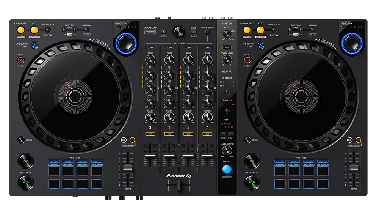Toggle the left deck MASTER tempo button
The width and height of the screenshot is (379, 216).
tap(132, 140)
